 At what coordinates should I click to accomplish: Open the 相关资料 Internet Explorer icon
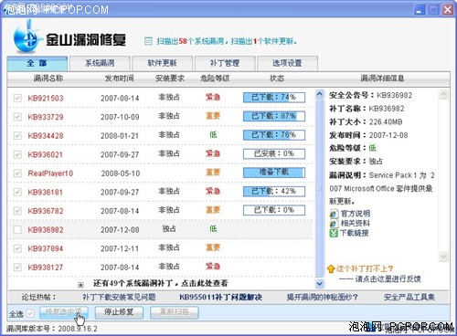click(x=334, y=224)
